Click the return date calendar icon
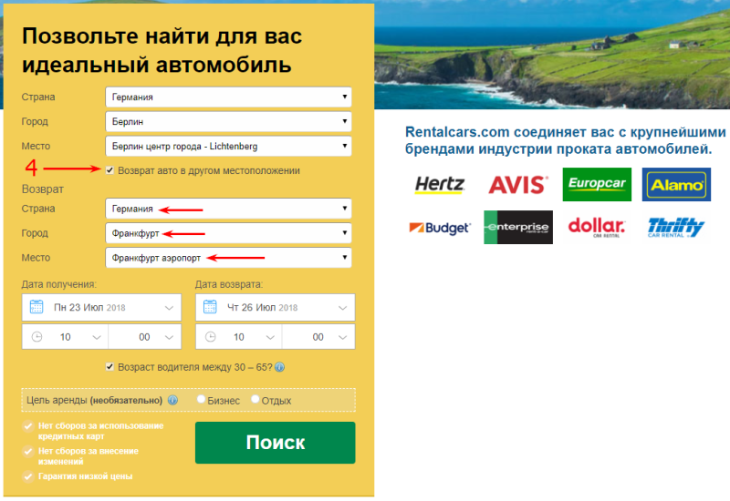The image size is (730, 501). click(210, 307)
